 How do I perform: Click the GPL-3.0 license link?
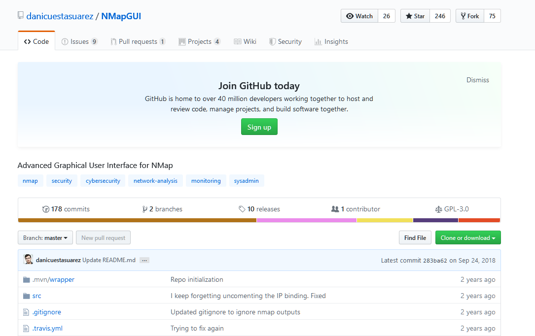452,209
